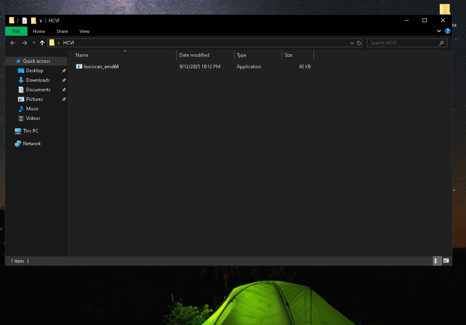
Task: Select HCVI in the address path
Action: tap(69, 43)
